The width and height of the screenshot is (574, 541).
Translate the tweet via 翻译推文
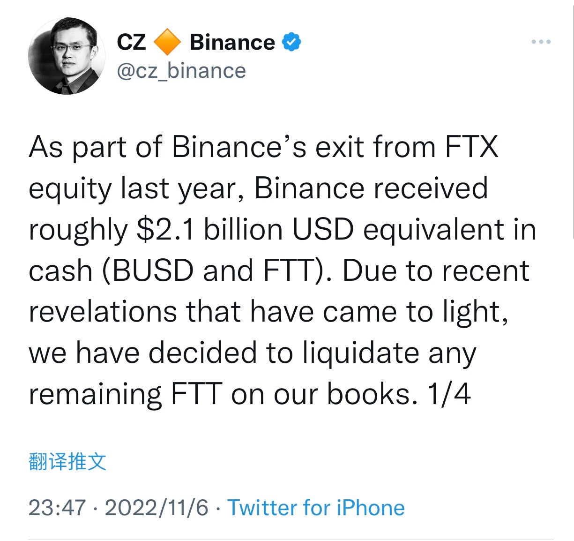click(x=67, y=462)
